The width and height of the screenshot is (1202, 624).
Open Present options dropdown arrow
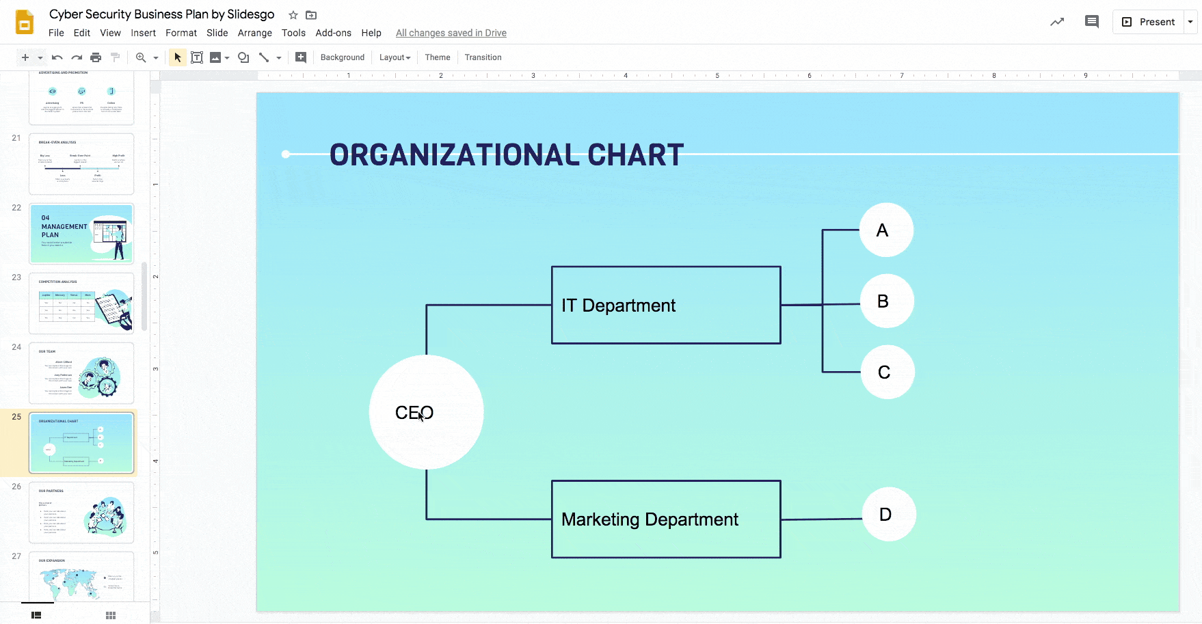click(1190, 22)
